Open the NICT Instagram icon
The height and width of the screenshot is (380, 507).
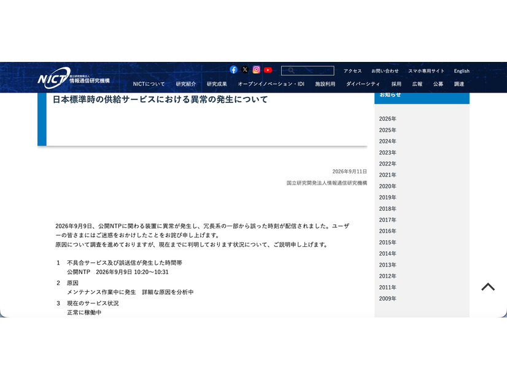[257, 70]
